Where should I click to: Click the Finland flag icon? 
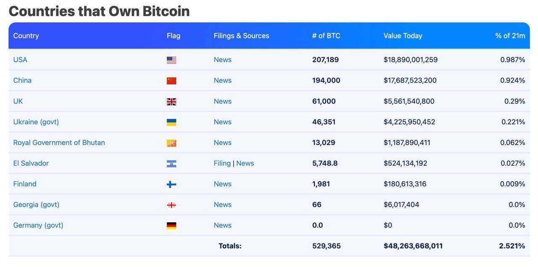pos(171,184)
